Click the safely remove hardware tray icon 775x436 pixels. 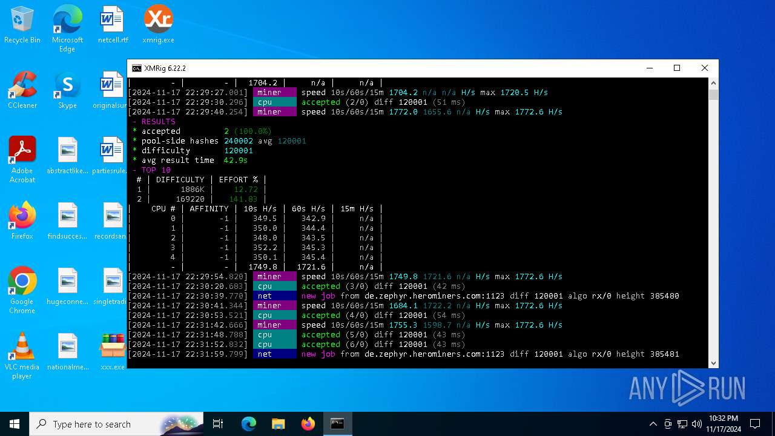(668, 424)
